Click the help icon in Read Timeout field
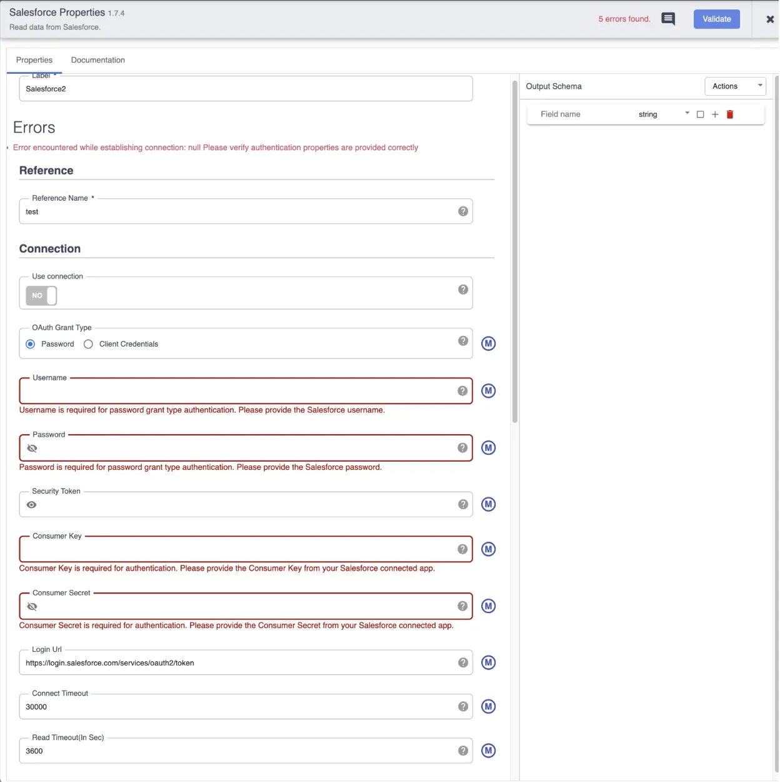The height and width of the screenshot is (782, 780). [x=463, y=751]
